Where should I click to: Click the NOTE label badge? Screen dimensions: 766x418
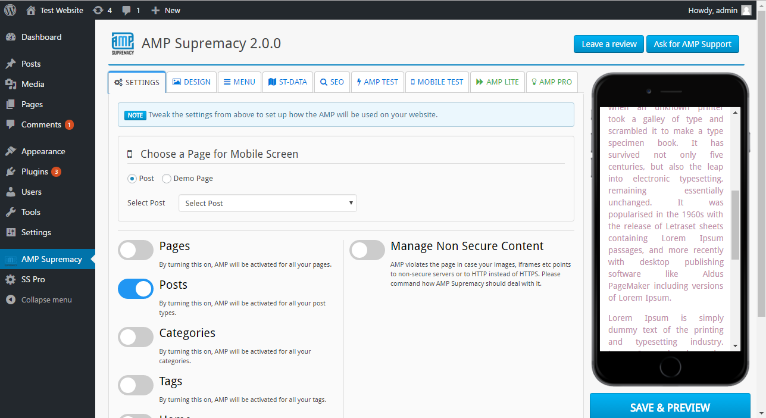[x=135, y=115]
